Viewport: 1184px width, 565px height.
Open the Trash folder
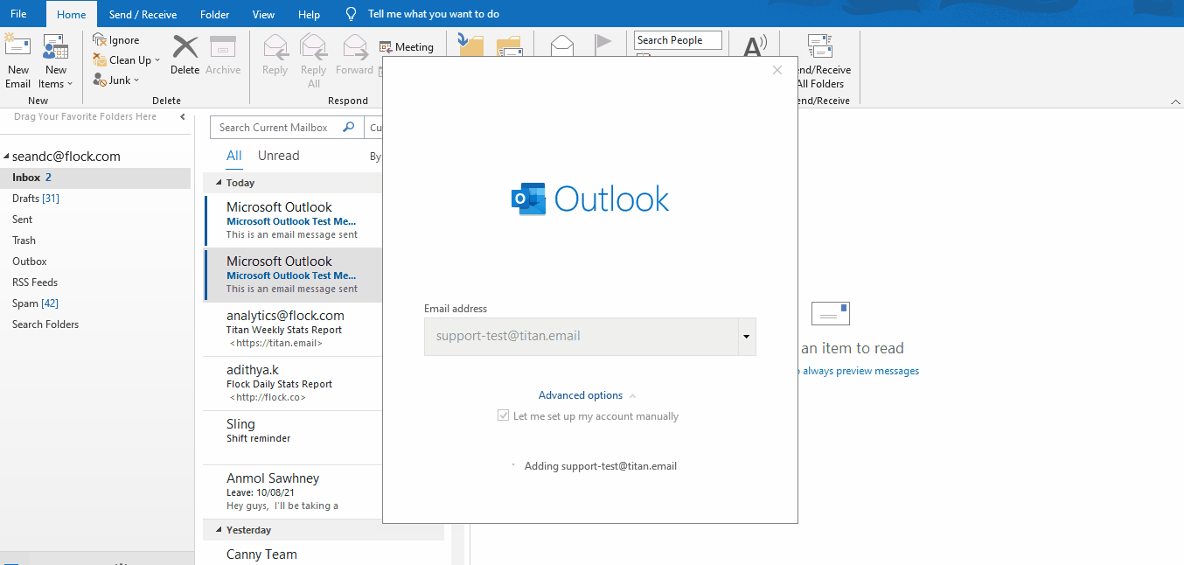coord(95,241)
